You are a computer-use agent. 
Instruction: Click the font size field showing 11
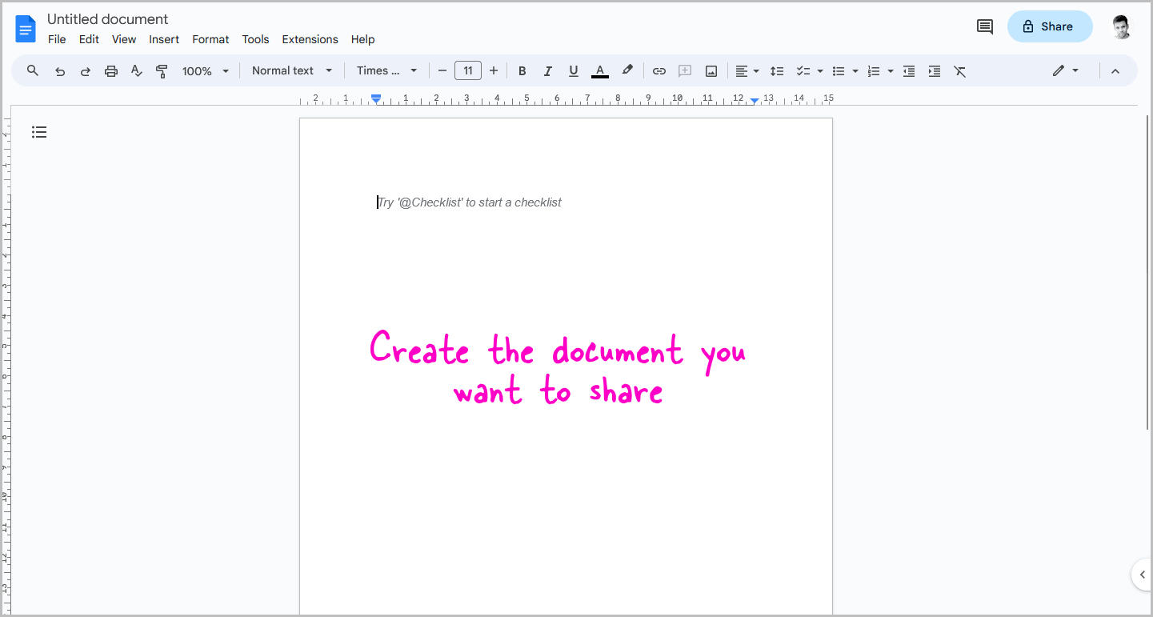coord(468,70)
